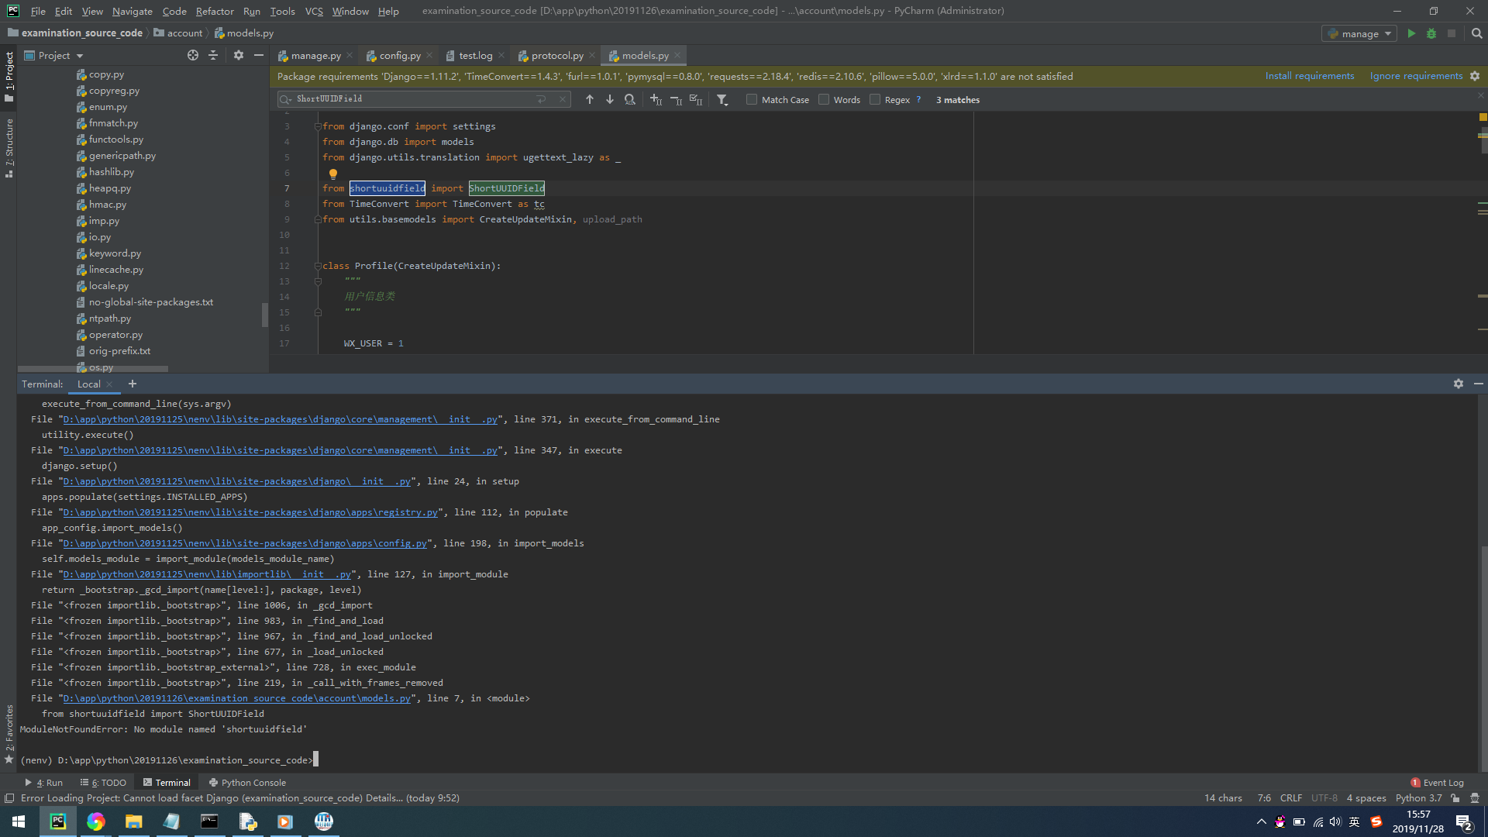This screenshot has height=837, width=1488.
Task: Click Install requirements link
Action: 1310,76
